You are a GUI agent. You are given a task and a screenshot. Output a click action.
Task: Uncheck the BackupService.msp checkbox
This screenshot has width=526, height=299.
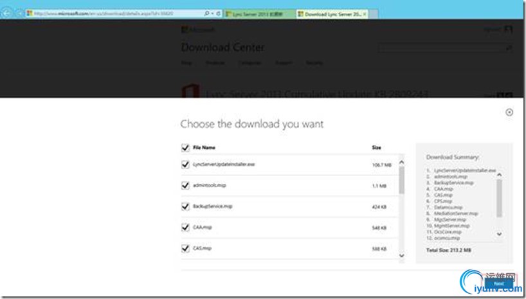click(x=185, y=206)
